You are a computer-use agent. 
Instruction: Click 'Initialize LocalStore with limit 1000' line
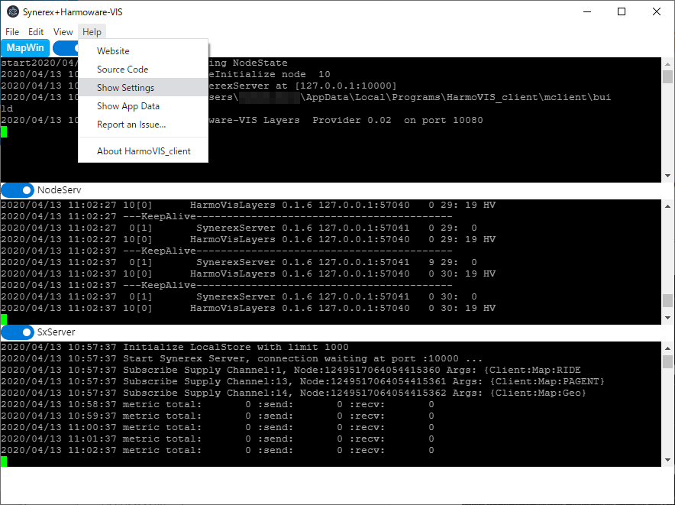point(175,348)
